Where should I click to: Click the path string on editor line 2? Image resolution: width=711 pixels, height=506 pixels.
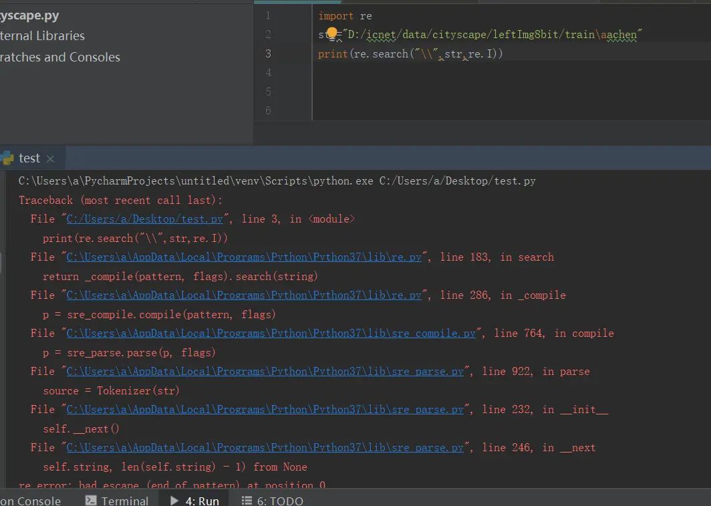(492, 35)
